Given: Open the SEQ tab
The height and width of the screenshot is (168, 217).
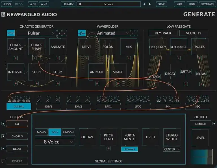Looking at the screenshot, I should click(198, 106).
